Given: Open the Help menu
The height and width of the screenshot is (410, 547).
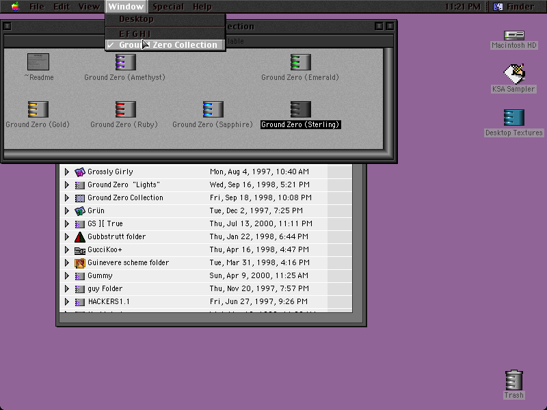Looking at the screenshot, I should [x=202, y=7].
